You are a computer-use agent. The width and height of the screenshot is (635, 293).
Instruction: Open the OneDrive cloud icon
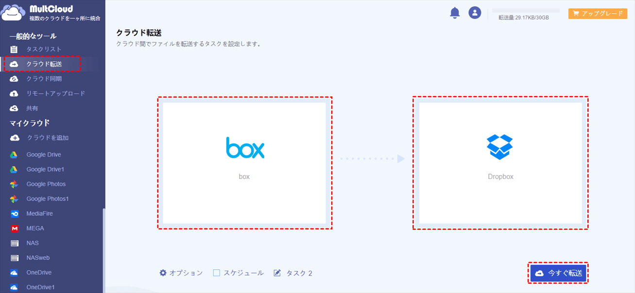point(15,273)
